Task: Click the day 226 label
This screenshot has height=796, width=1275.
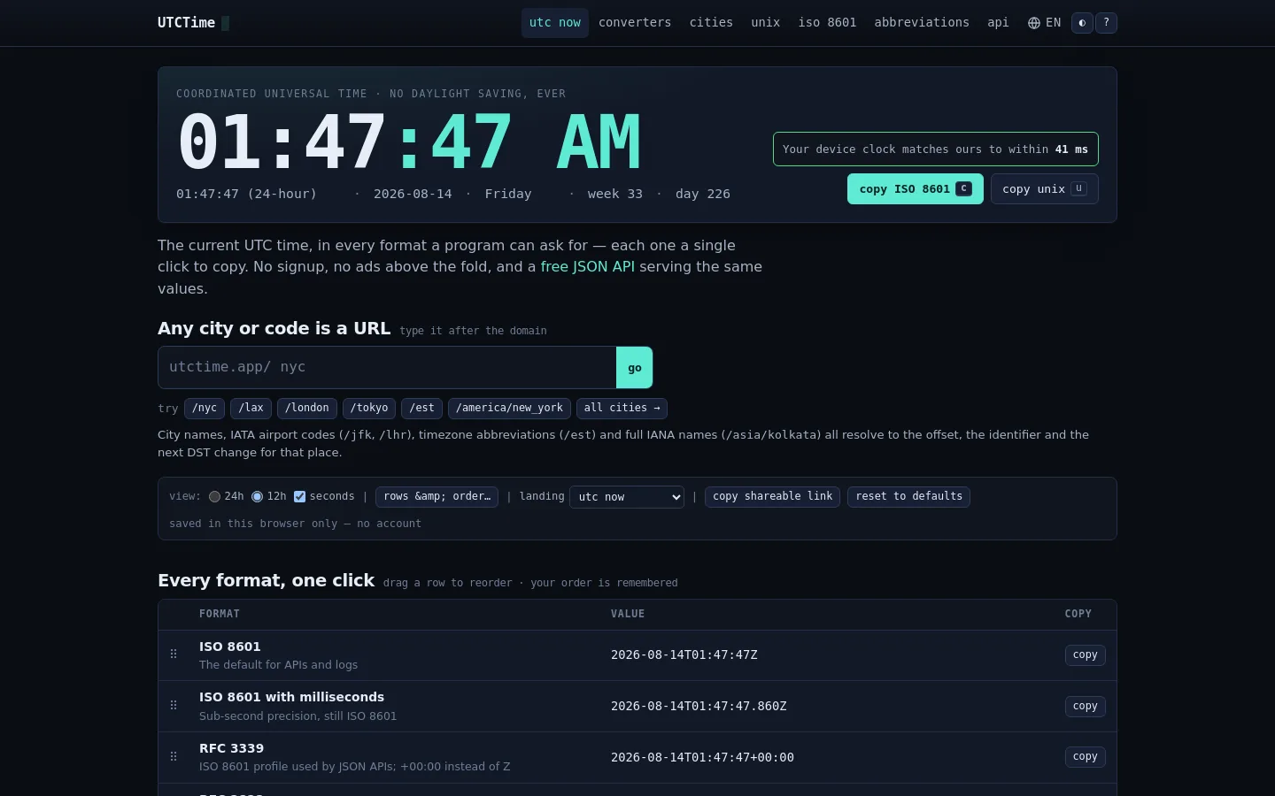Action: [703, 195]
